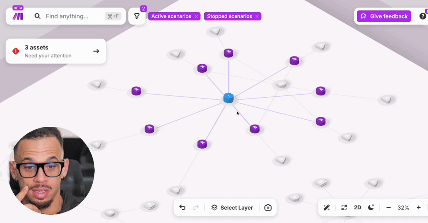428x223 pixels.
Task: Click the camera snapshot icon
Action: click(268, 207)
